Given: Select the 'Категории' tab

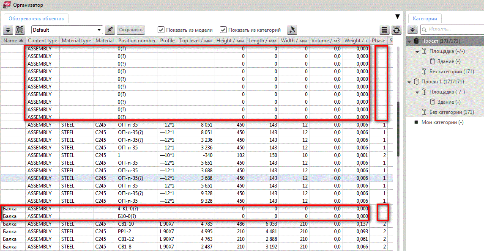Looking at the screenshot, I should [x=425, y=18].
